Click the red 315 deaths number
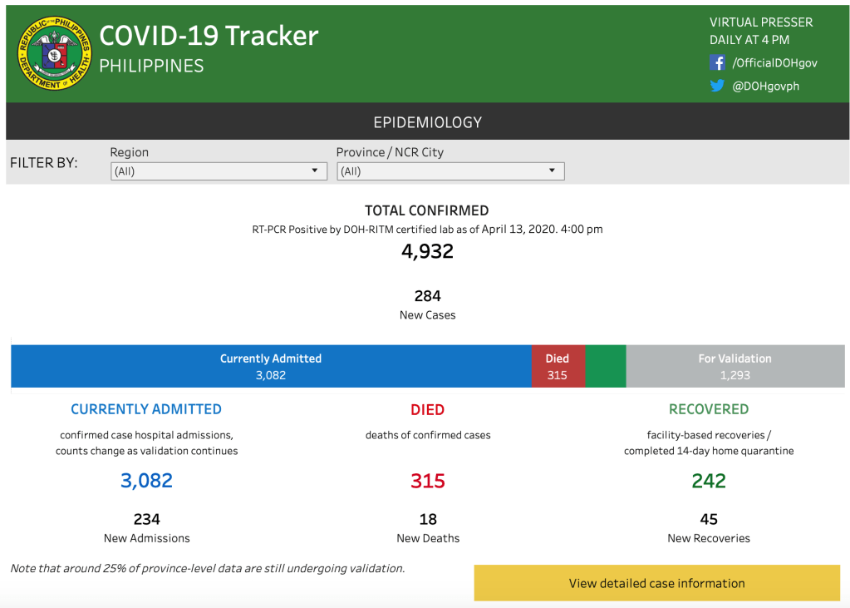The height and width of the screenshot is (608, 850). [427, 481]
